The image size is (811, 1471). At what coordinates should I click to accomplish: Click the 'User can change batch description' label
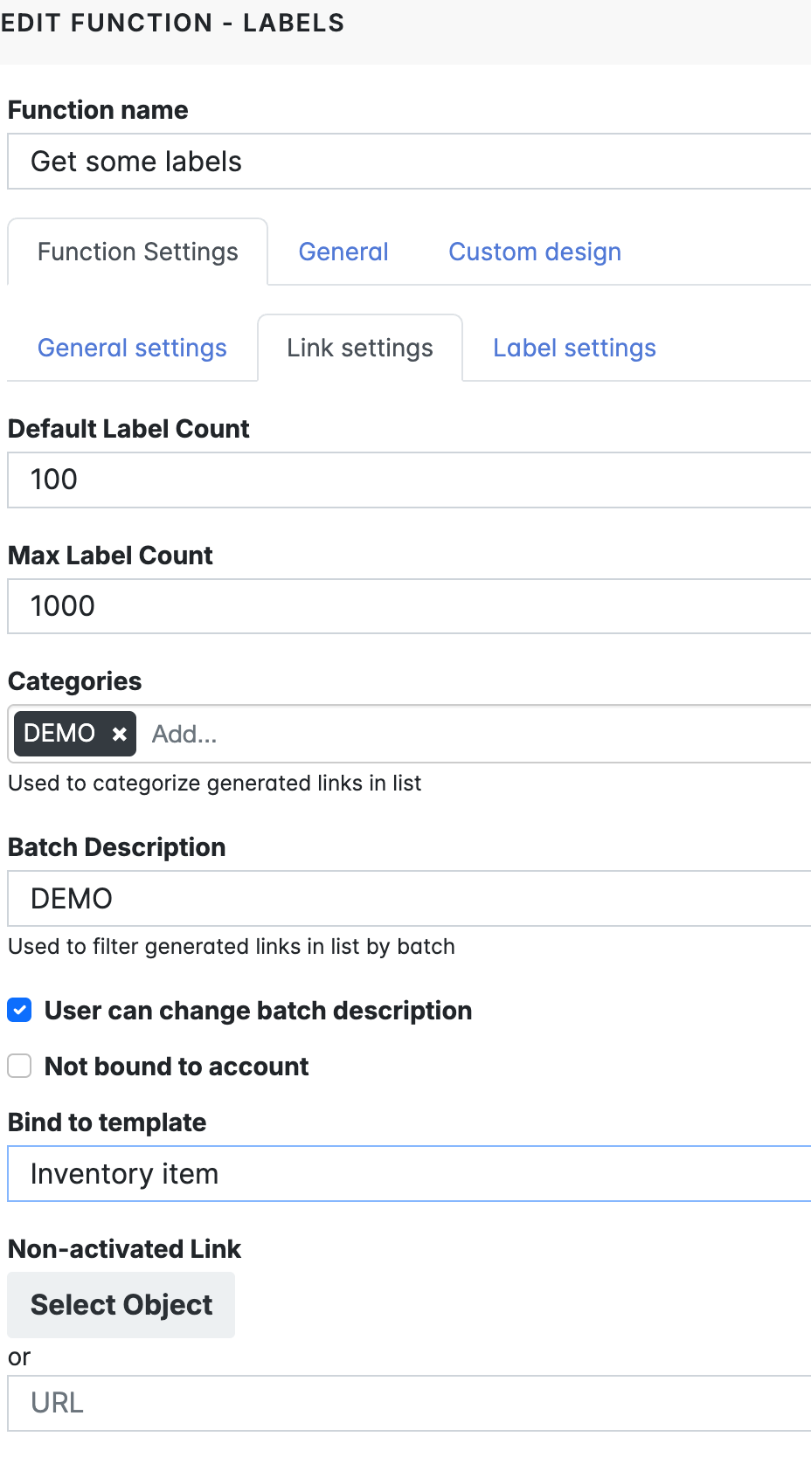(x=258, y=1011)
